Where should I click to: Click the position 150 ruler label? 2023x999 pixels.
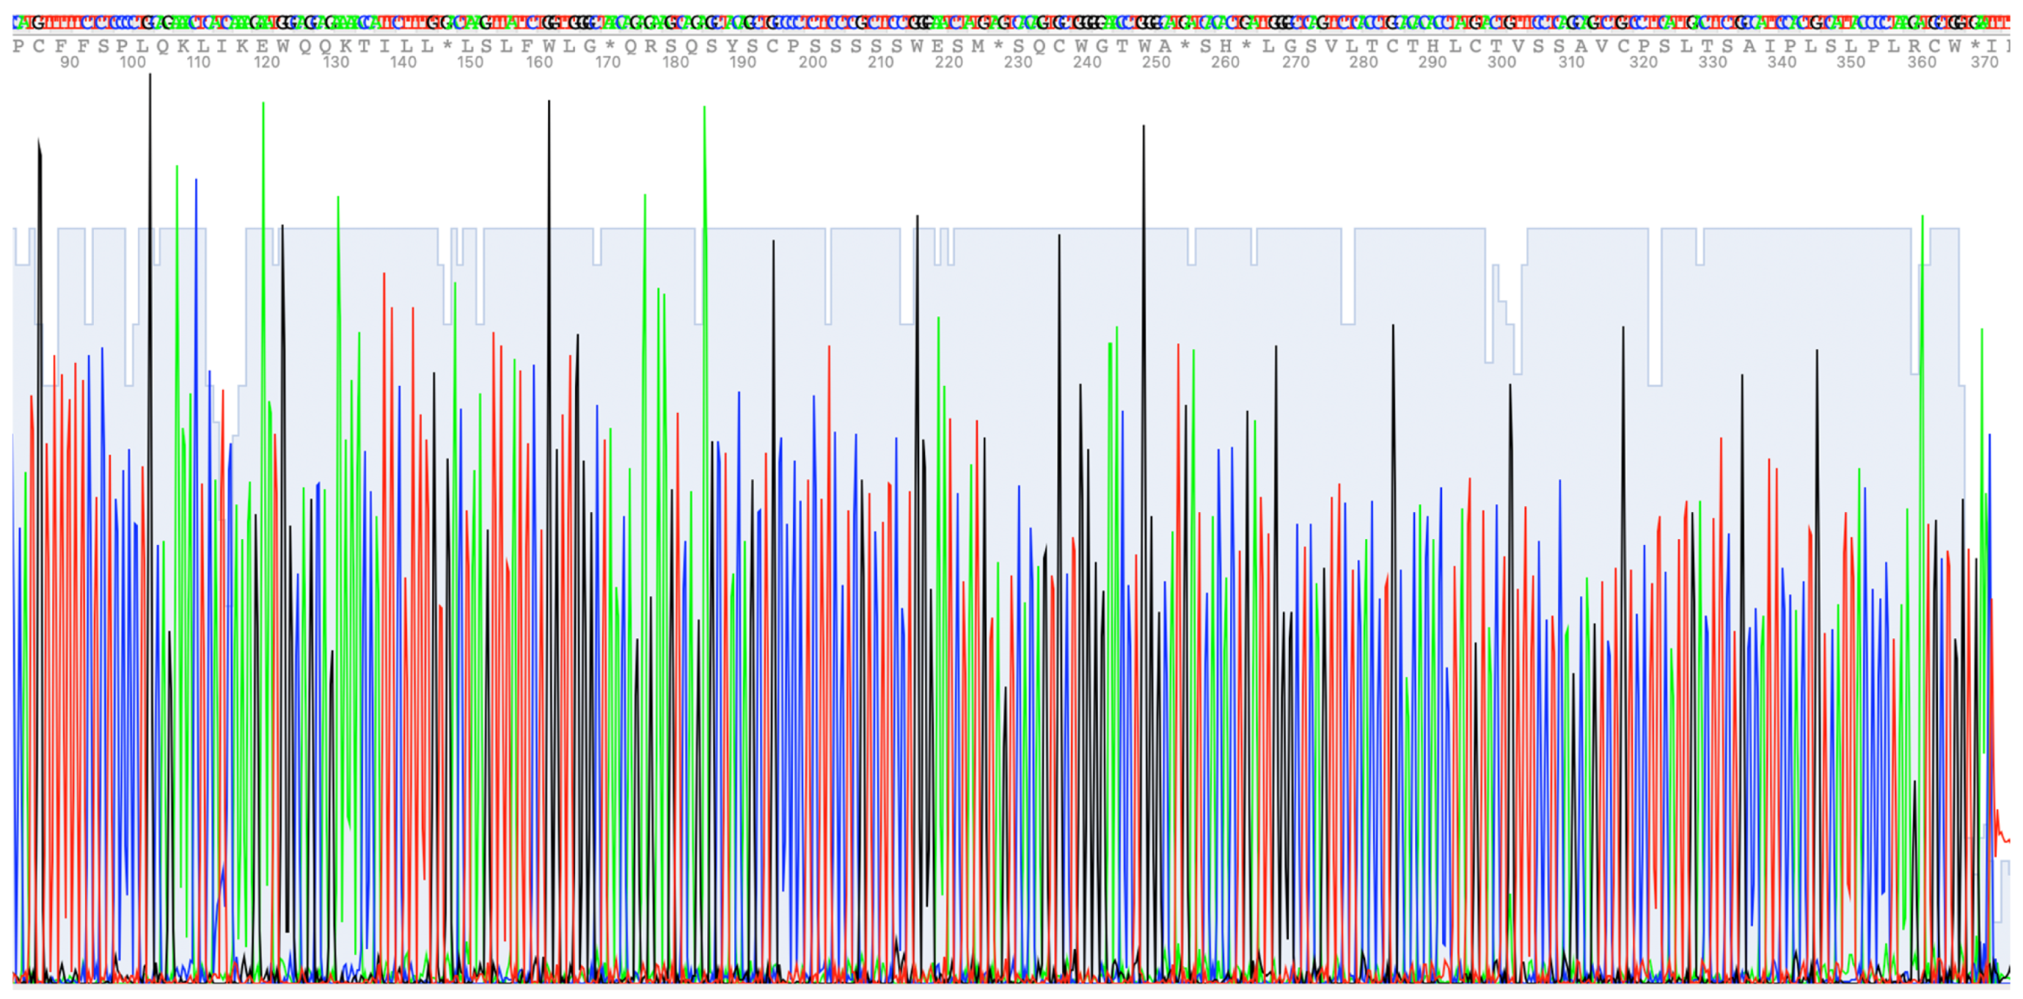pyautogui.click(x=470, y=62)
